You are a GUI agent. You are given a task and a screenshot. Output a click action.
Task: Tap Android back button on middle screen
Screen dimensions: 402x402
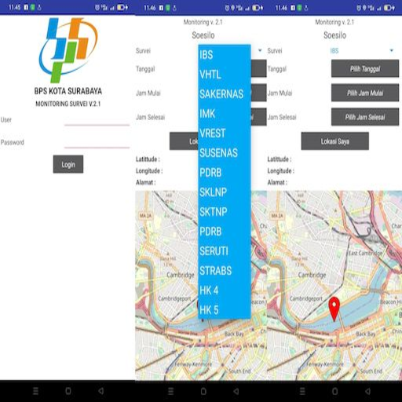click(236, 391)
